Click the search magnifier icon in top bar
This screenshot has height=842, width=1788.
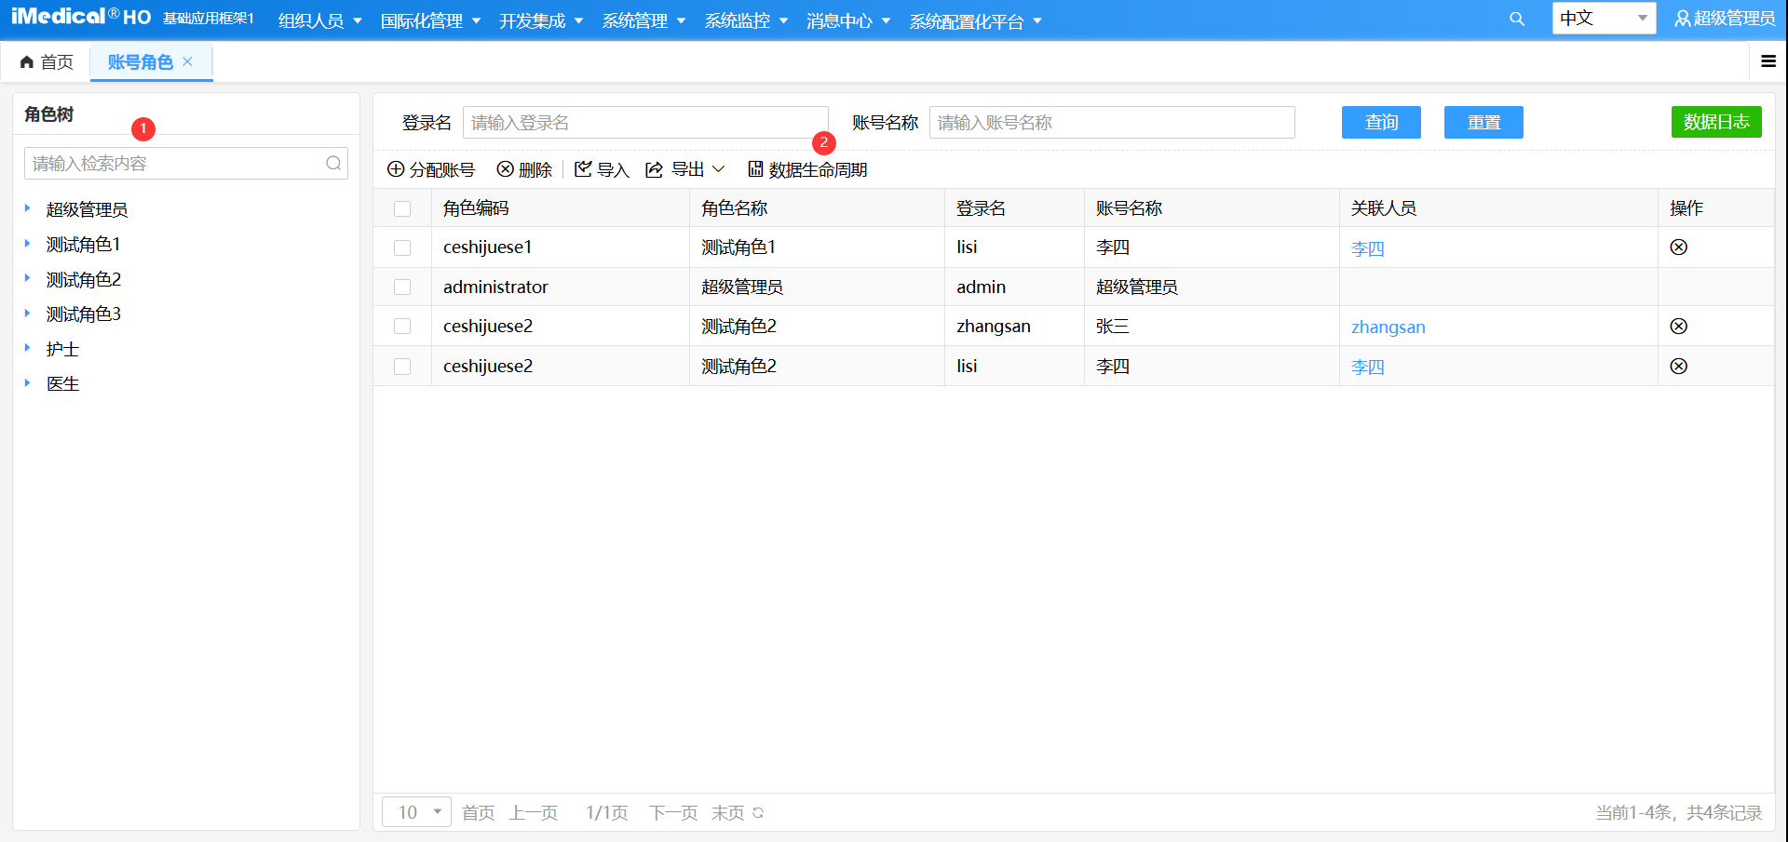pyautogui.click(x=1517, y=19)
